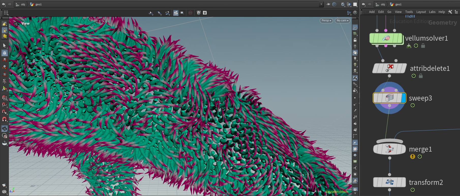This screenshot has width=460, height=196.
Task: Open the Labs menu
Action: [432, 12]
